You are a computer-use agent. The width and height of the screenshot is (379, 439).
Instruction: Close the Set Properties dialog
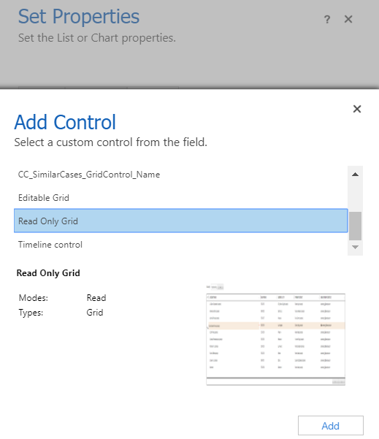pos(348,19)
